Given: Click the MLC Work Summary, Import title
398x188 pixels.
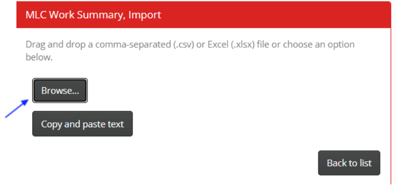Looking at the screenshot, I should 93,15.
